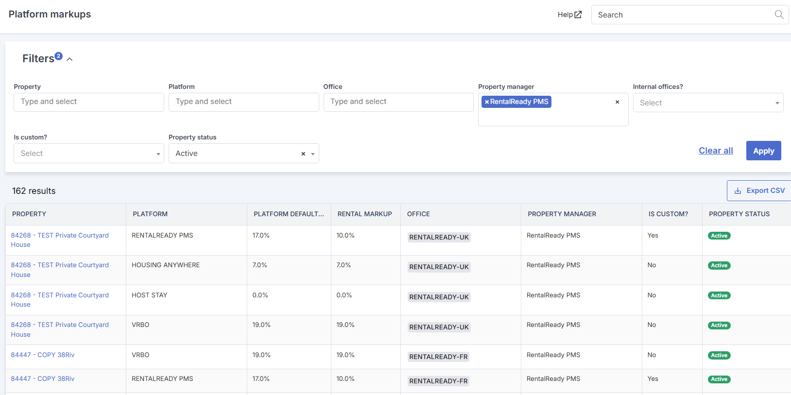Click the Clear all link

[716, 151]
